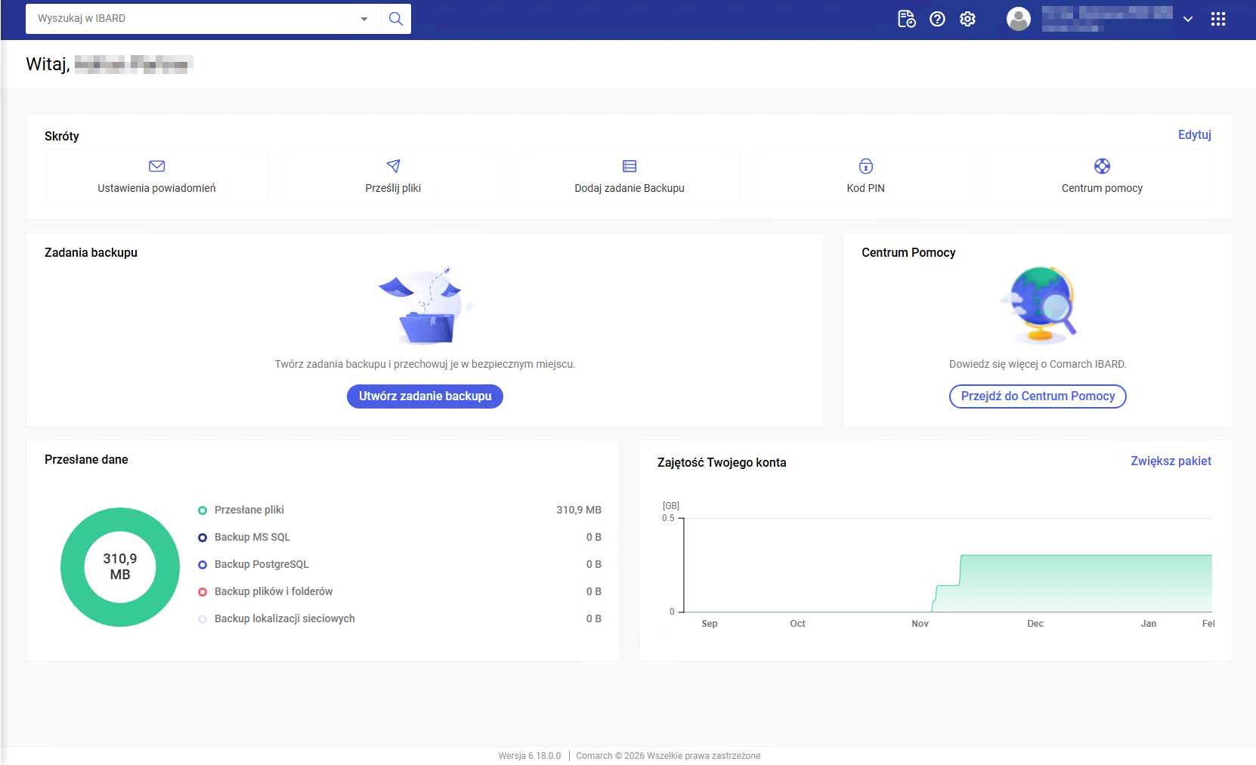Open Dodaj zadanie Backupu shortcut
The image size is (1256, 765).
coord(629,176)
